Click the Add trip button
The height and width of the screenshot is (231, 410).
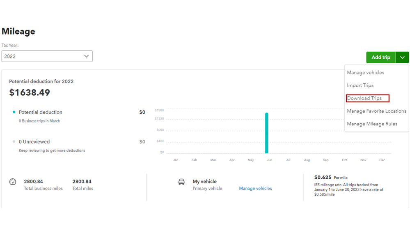click(380, 58)
